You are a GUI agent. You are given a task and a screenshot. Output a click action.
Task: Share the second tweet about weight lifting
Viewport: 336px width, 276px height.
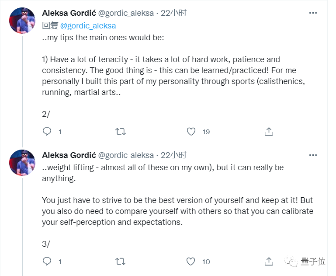(269, 262)
